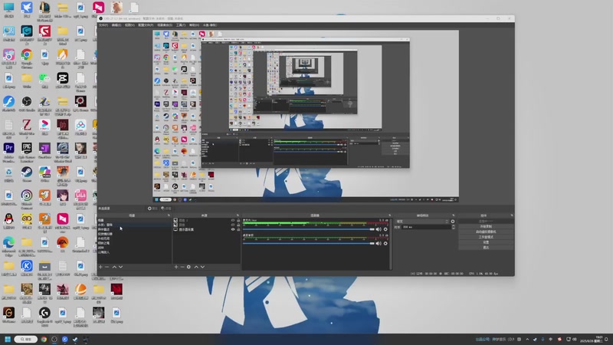Open Google Chrome desktop shortcut

pos(27,57)
